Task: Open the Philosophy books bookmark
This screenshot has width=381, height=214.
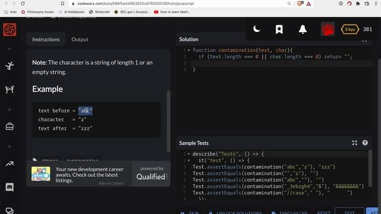Action: (x=38, y=12)
